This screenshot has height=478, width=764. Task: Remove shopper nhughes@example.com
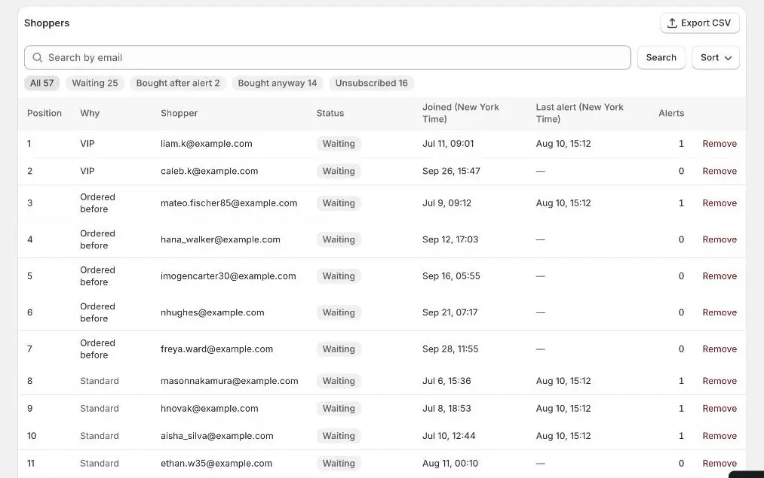pos(720,312)
